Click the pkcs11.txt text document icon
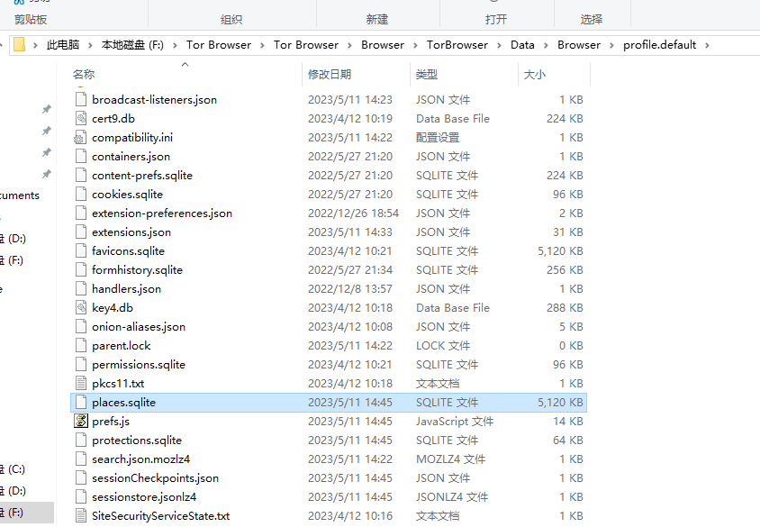760x527 pixels. (x=81, y=383)
